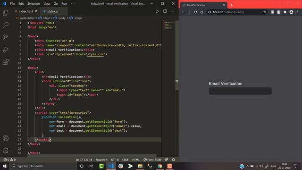Image resolution: width=302 pixels, height=170 pixels.
Task: Open the Search view in activity bar
Action: (6, 25)
